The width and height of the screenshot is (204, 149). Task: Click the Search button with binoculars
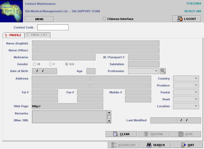coord(155,145)
